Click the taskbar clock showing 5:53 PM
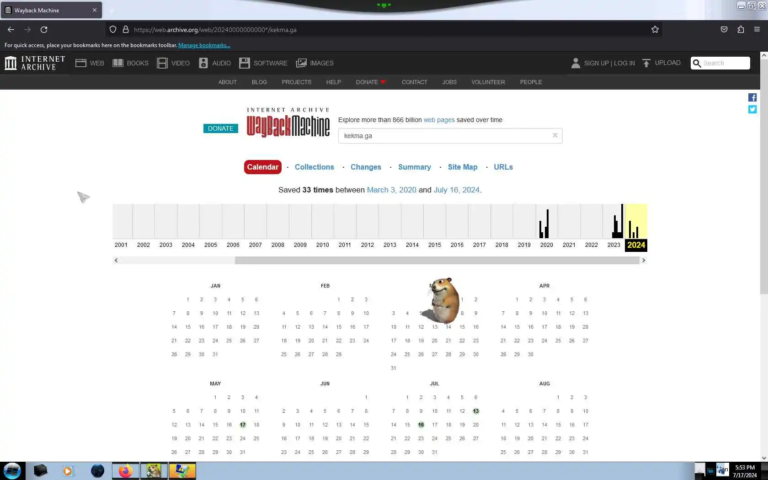The height and width of the screenshot is (480, 768). click(745, 471)
